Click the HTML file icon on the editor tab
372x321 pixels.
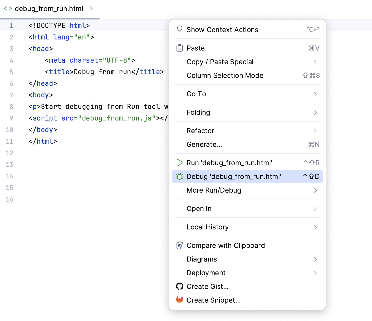tap(8, 8)
